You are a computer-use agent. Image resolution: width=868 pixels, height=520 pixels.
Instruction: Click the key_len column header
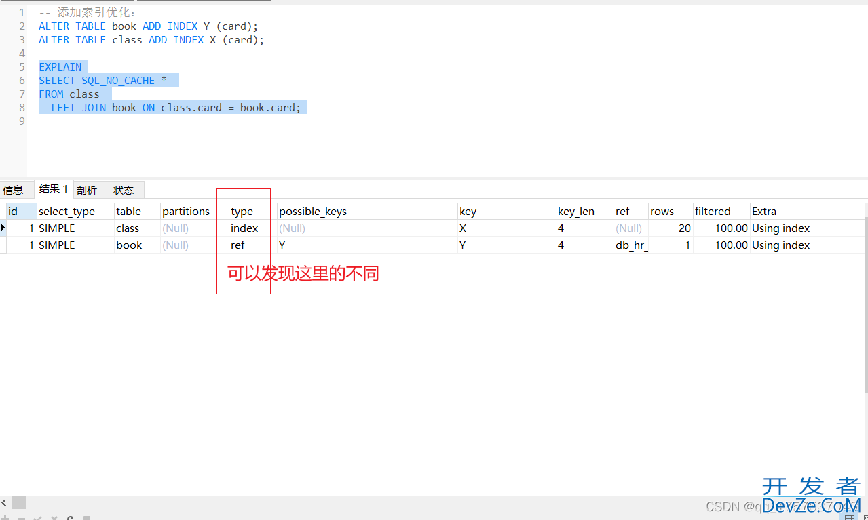click(576, 211)
